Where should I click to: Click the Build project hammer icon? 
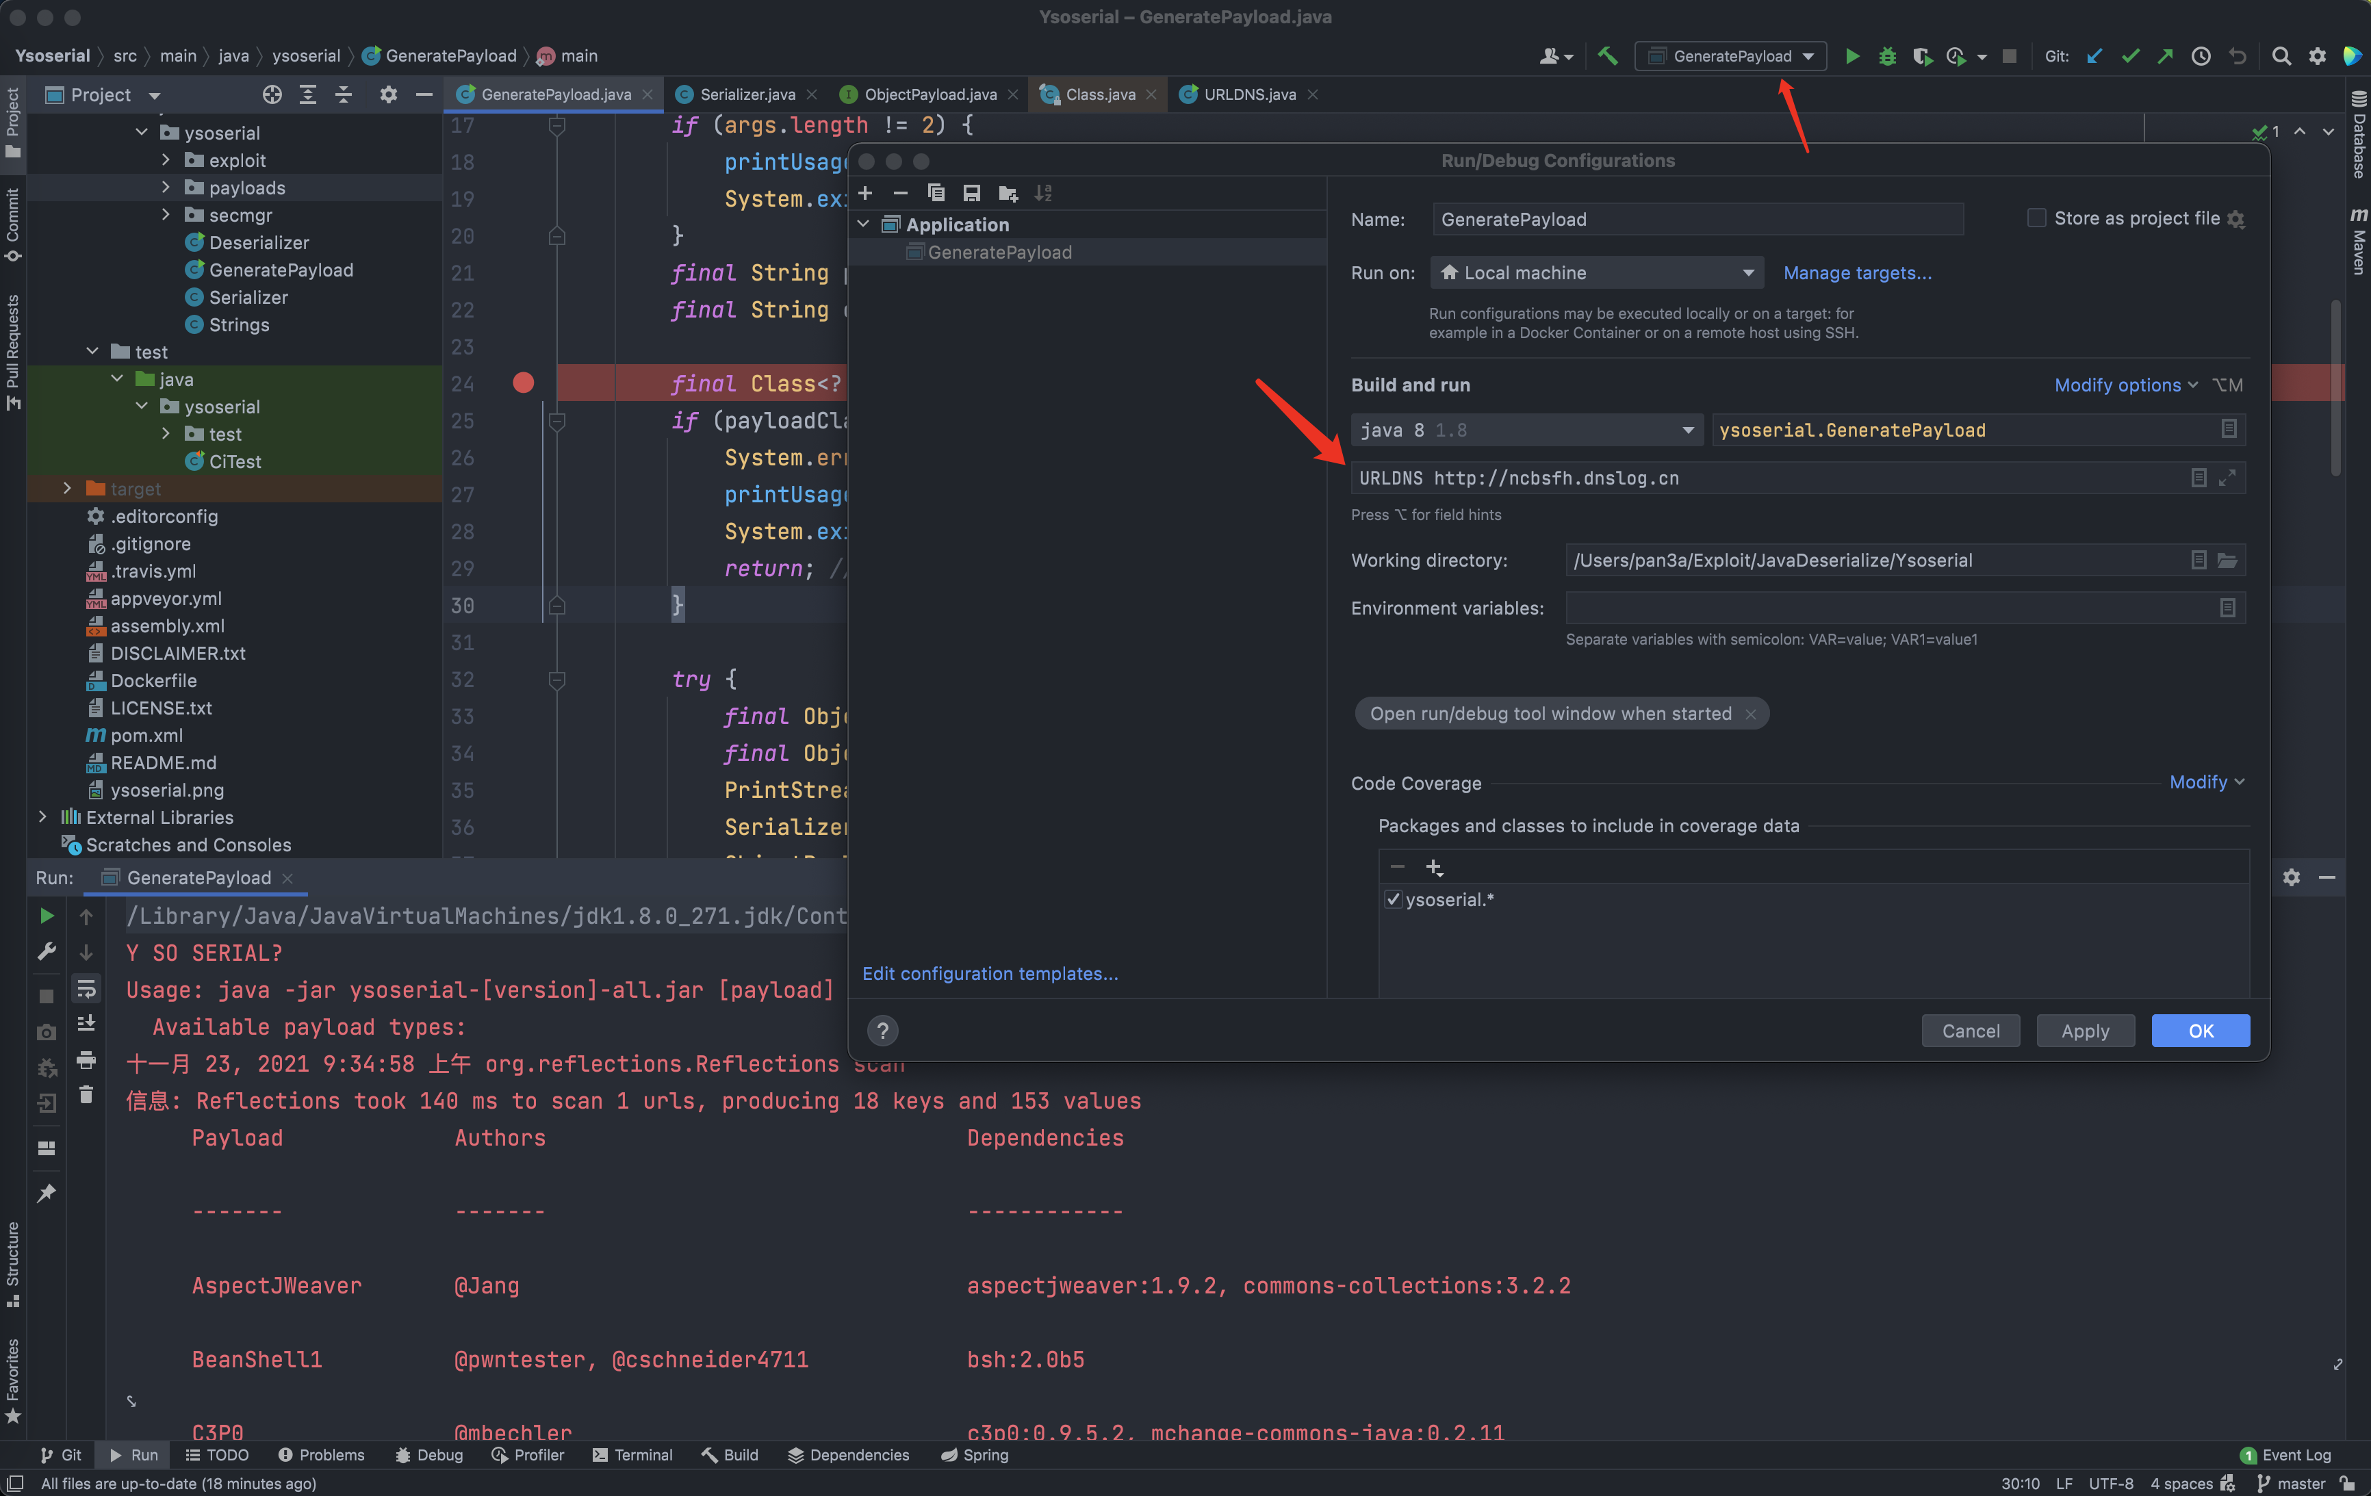[1607, 56]
